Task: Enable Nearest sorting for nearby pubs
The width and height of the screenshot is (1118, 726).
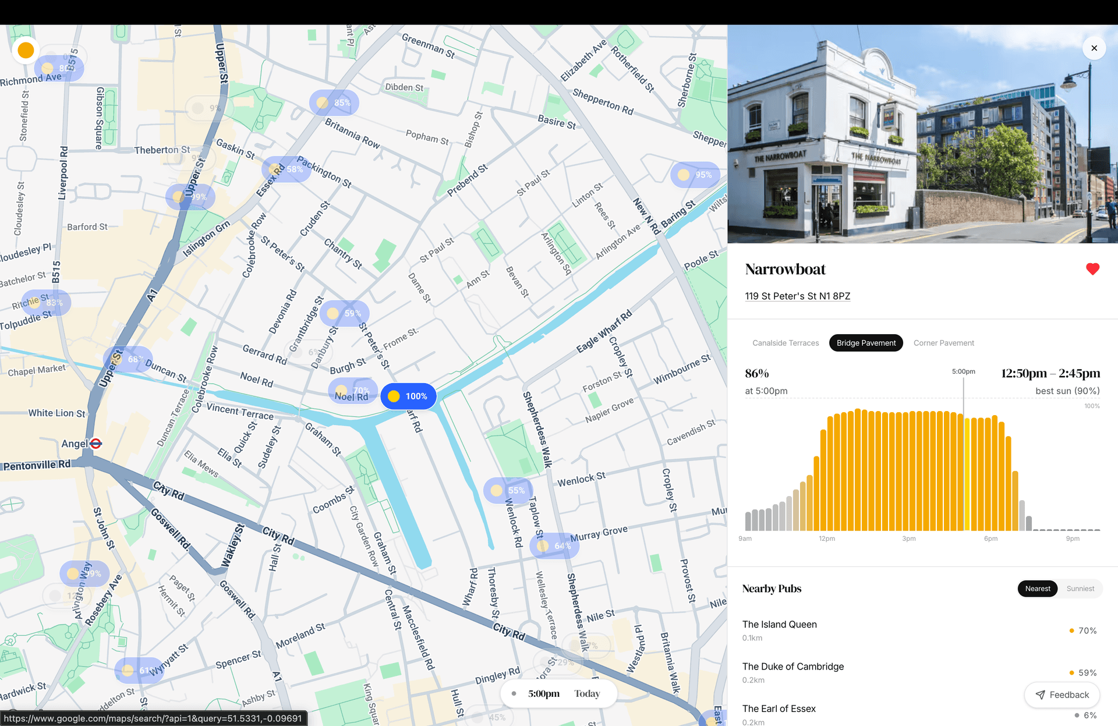Action: 1038,589
